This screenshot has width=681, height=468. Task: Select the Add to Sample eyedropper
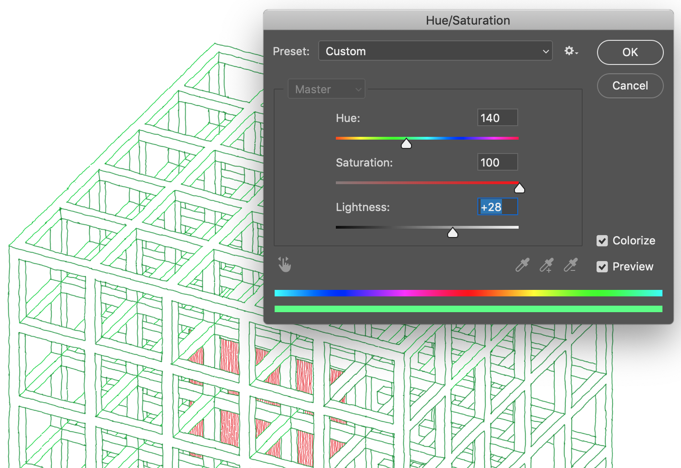[x=546, y=265]
